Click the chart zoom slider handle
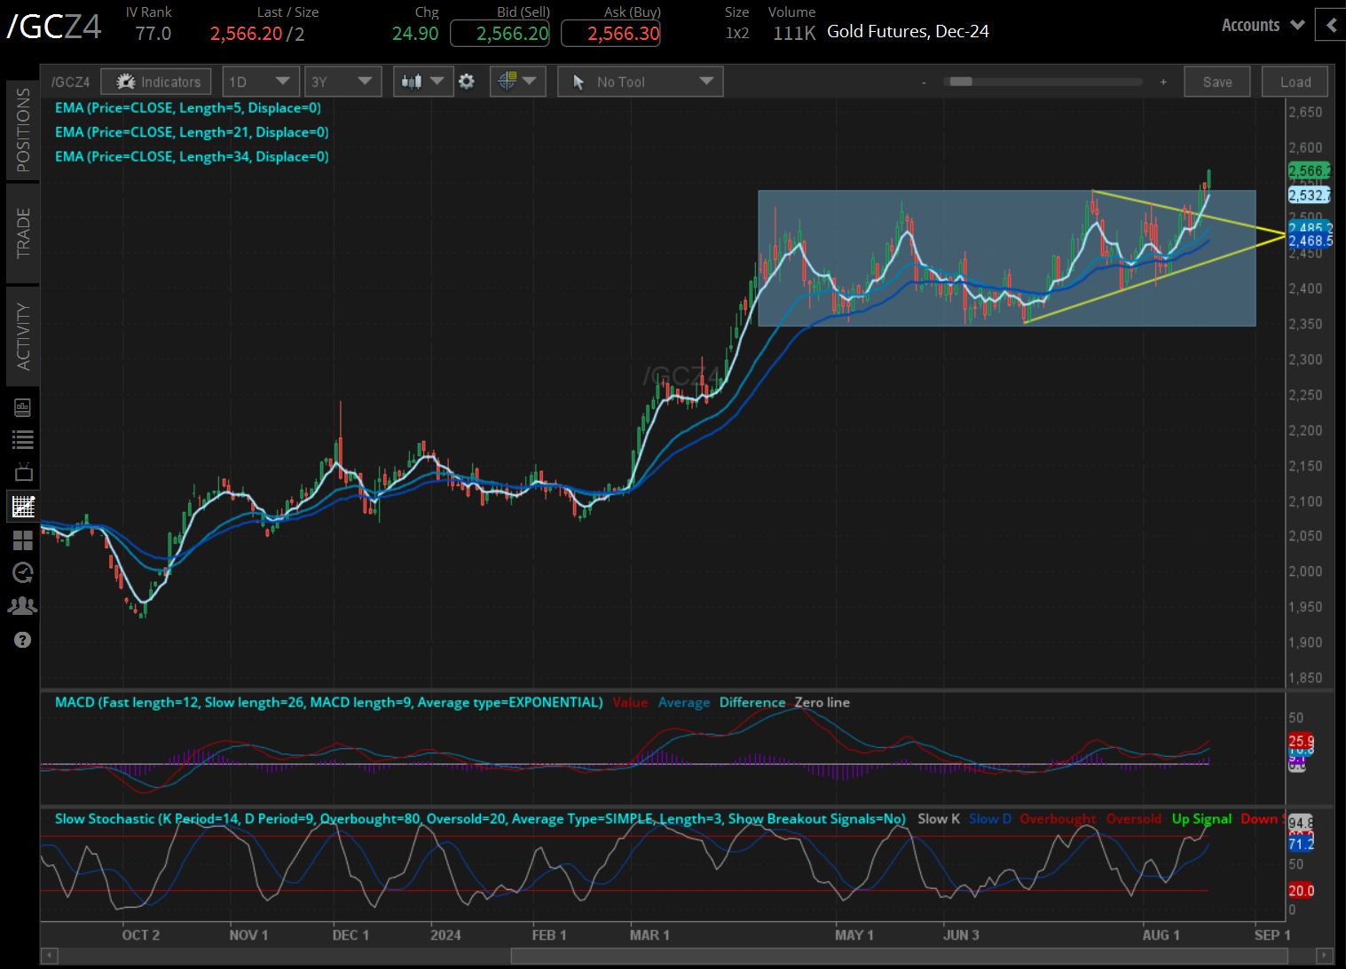 point(961,82)
